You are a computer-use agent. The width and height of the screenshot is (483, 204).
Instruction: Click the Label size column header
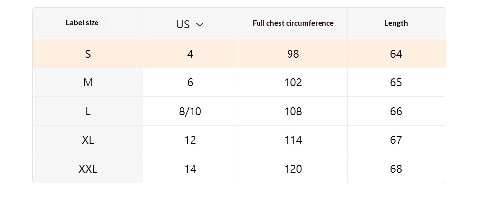click(82, 23)
